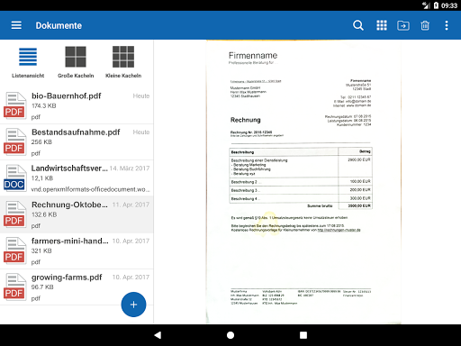Click the Rechnung invoice preview page
This screenshot has height=346, width=461.
[303, 182]
